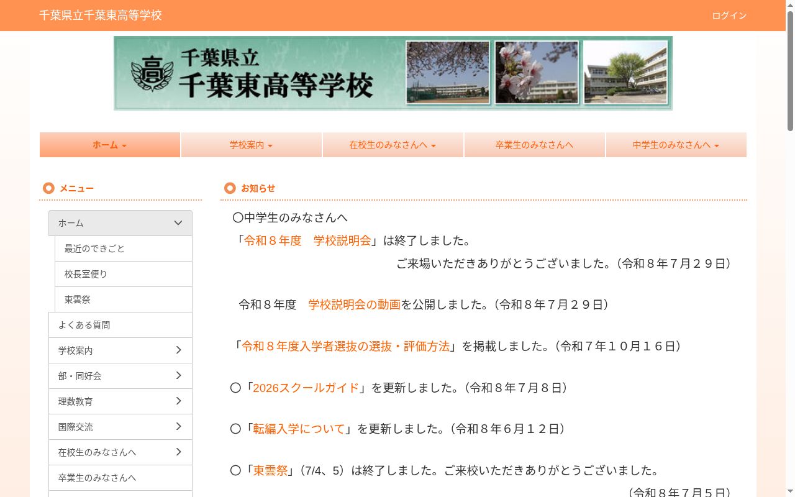Expand the 国際交流 sidebar chevron
The image size is (795, 497).
tap(178, 427)
